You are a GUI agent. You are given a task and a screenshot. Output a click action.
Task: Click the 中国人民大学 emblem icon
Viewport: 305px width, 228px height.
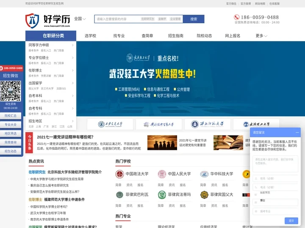click(162, 174)
